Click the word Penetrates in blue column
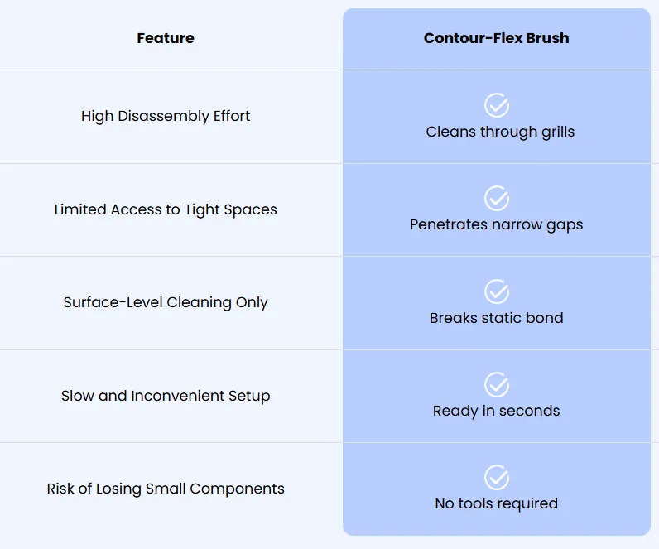This screenshot has height=549, width=659. 449,224
